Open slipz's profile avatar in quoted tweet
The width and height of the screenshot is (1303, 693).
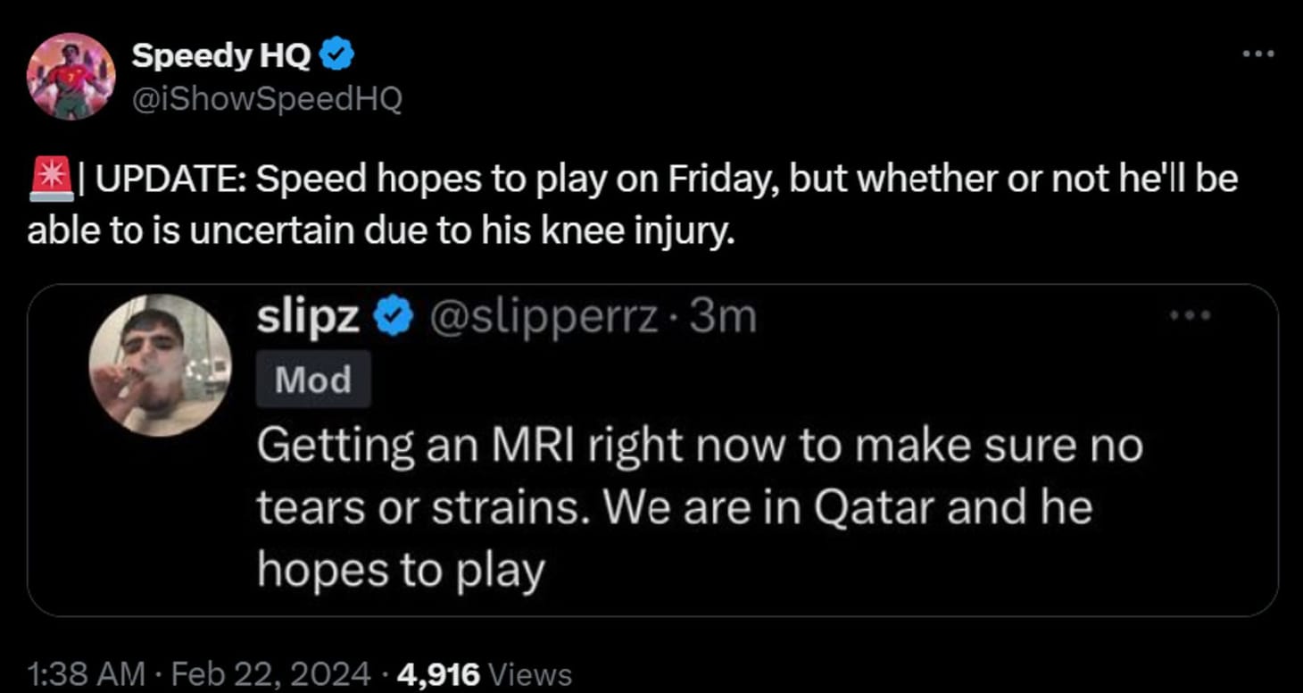161,364
